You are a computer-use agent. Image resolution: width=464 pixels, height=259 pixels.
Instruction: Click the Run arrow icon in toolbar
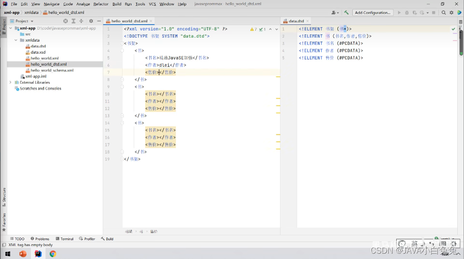[x=399, y=13]
